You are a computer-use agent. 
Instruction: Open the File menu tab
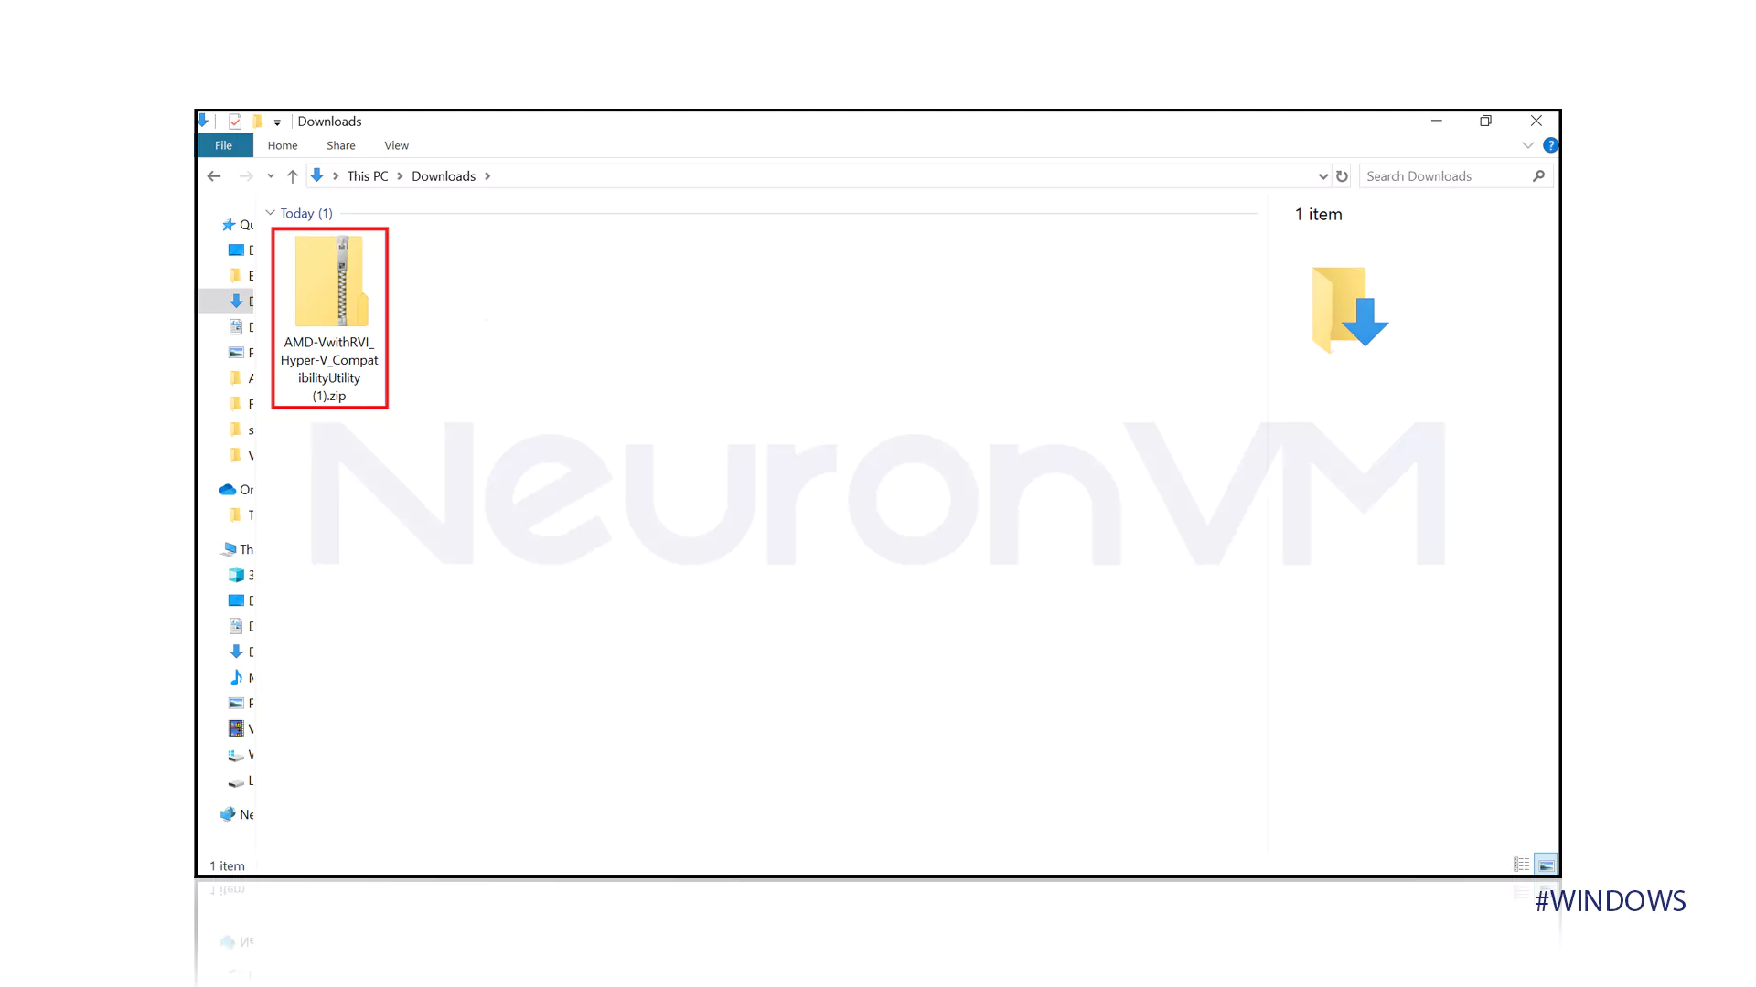point(223,144)
